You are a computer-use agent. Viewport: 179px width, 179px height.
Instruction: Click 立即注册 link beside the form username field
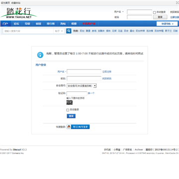coord(107,72)
